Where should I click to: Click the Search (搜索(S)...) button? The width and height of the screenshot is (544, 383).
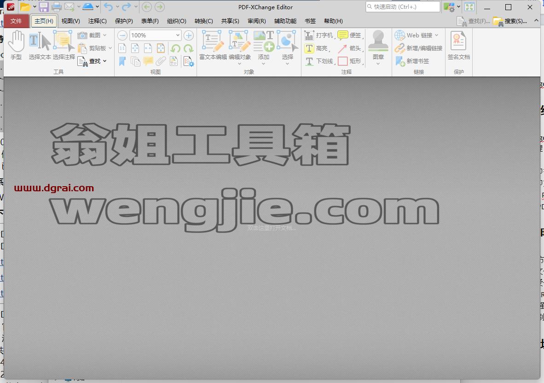510,21
